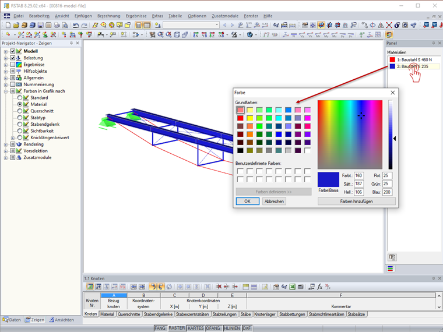Cancel color dialog with Abbrechen
This screenshot has height=332, width=443.
[x=274, y=202]
